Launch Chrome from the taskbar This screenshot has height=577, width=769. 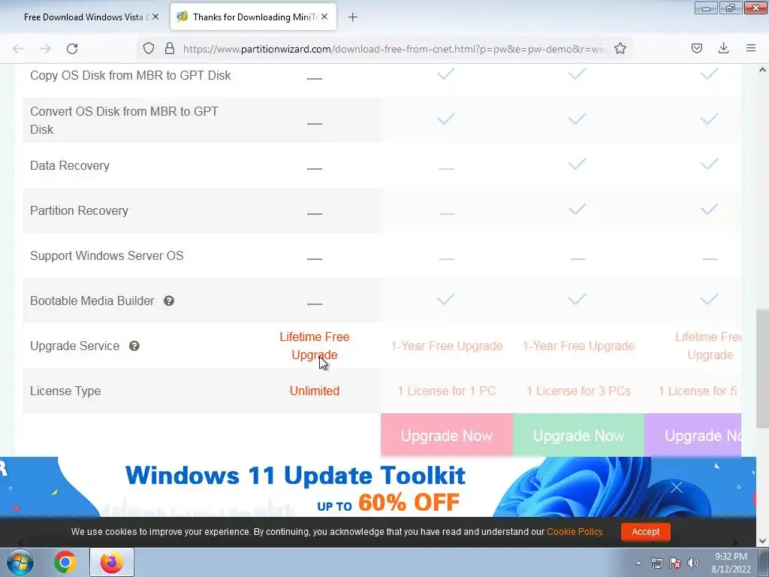tap(65, 562)
